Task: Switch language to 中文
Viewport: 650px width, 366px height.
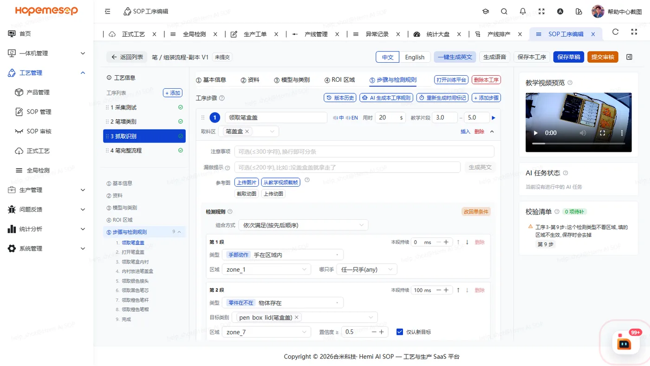Action: pyautogui.click(x=388, y=57)
